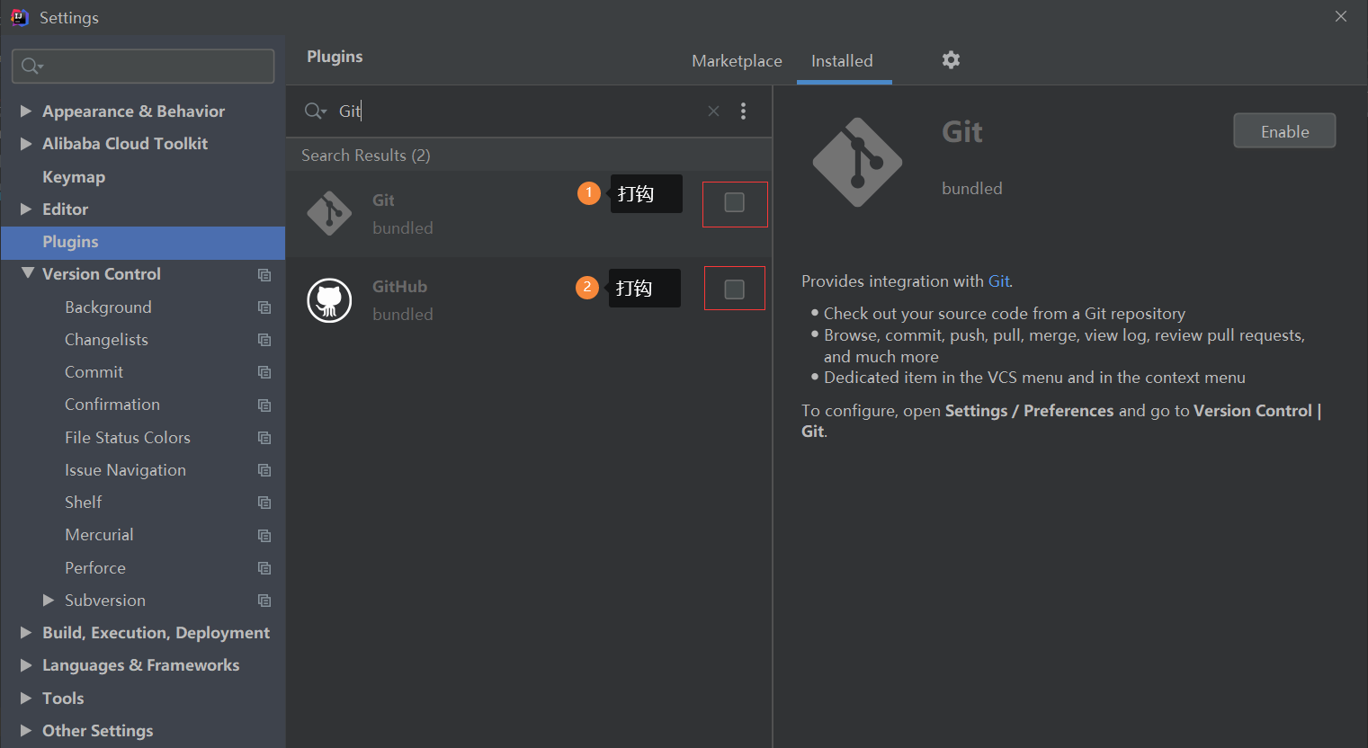The width and height of the screenshot is (1368, 748).
Task: Open the plugin settings gear icon
Action: tap(951, 59)
